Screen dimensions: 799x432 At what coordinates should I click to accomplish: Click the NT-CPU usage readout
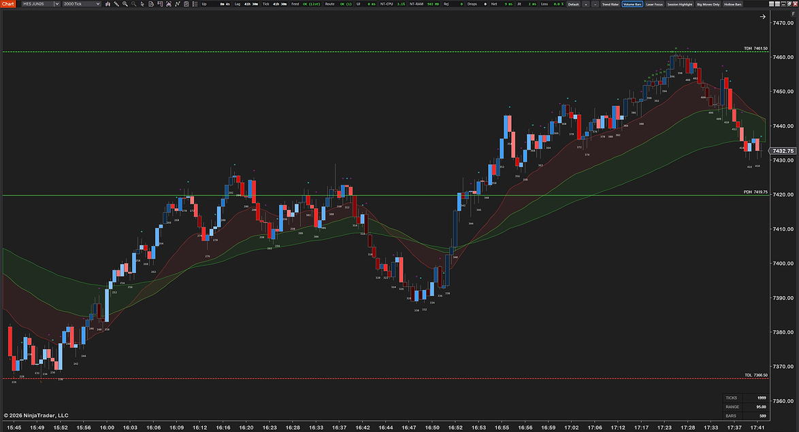click(393, 4)
